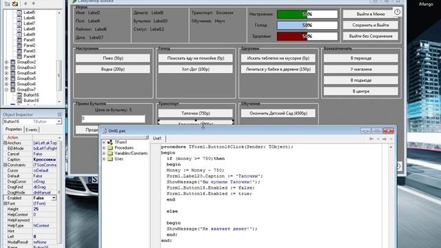Click the clock icon at top right
The width and height of the screenshot is (441, 248).
pyautogui.click(x=397, y=12)
